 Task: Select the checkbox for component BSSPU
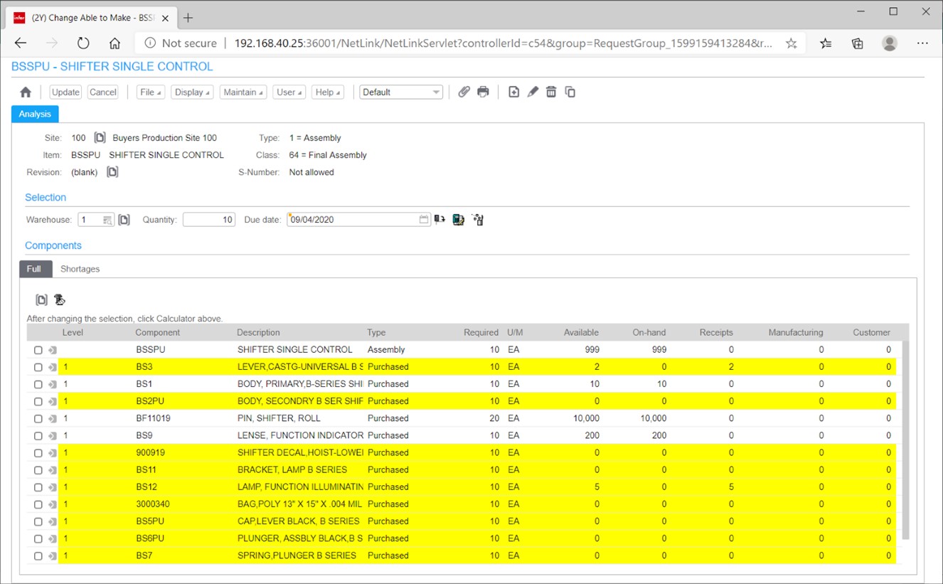pyautogui.click(x=38, y=350)
